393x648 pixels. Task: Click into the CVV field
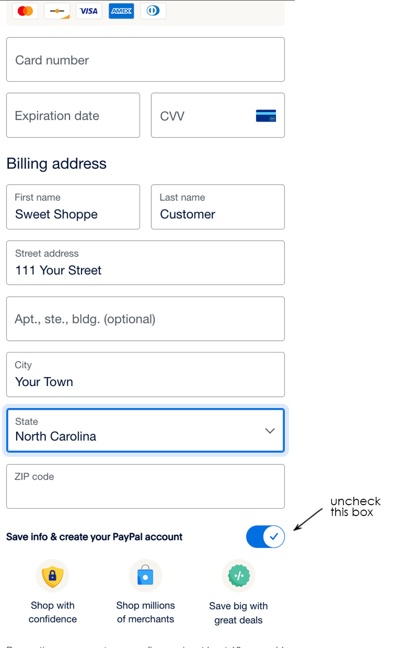218,115
